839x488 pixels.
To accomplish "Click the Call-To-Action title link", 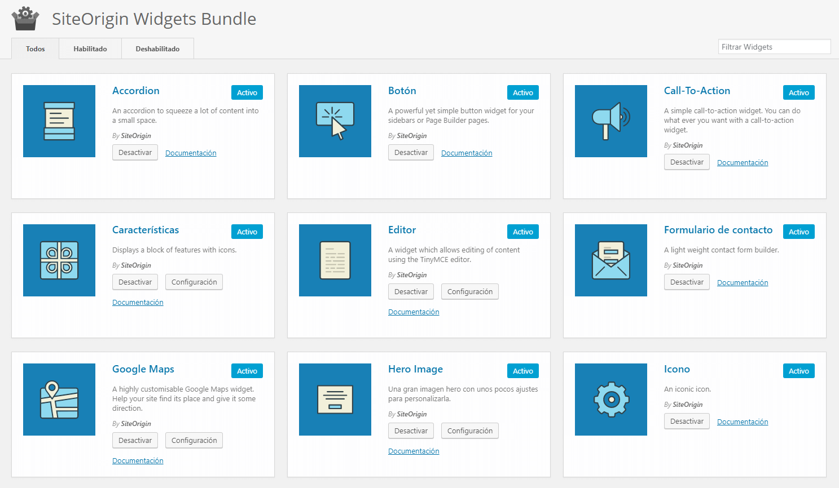I will [x=697, y=90].
